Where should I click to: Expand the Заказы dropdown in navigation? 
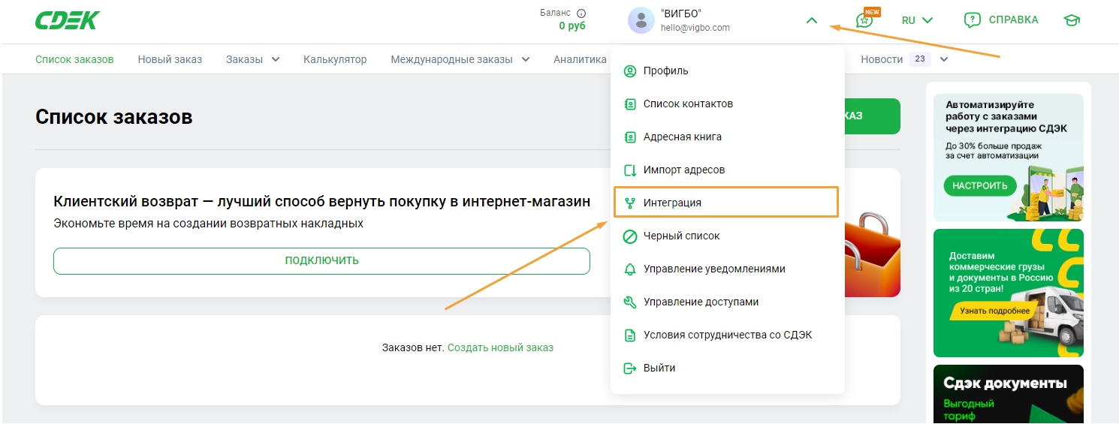click(276, 59)
